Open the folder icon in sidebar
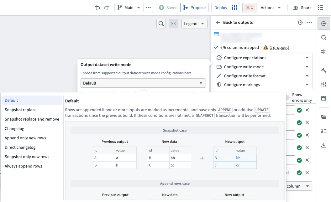Image resolution: width=331 pixels, height=202 pixels. pyautogui.click(x=323, y=117)
